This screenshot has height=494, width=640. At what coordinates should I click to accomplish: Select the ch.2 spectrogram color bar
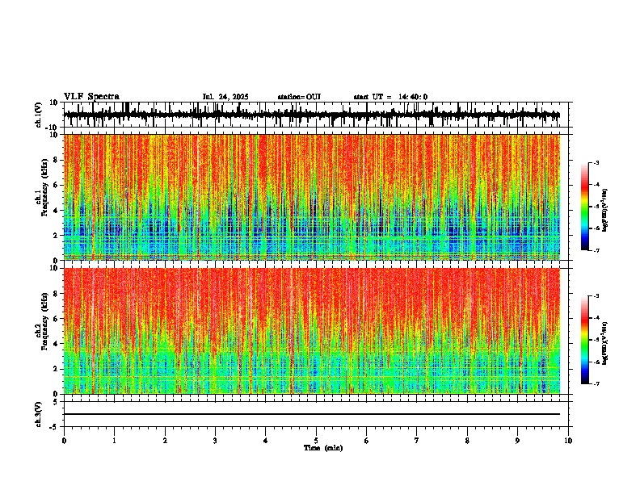(x=584, y=340)
